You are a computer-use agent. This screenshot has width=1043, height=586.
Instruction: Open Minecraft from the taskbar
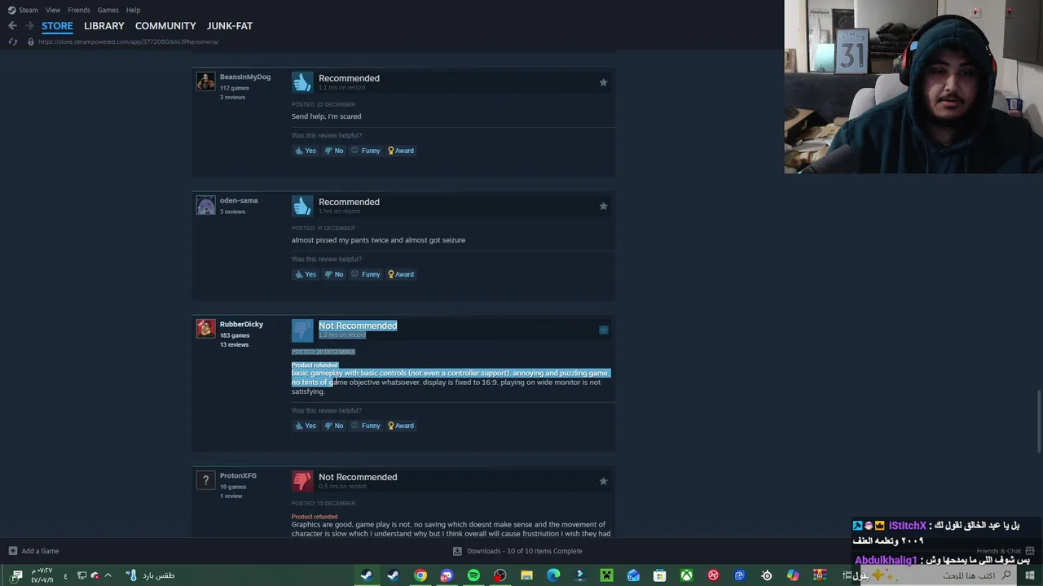(x=606, y=575)
